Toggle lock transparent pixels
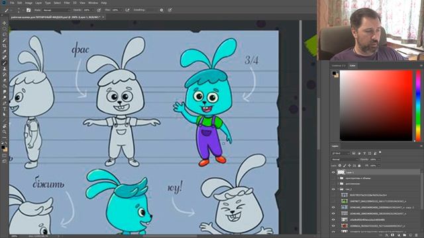This screenshot has height=238, width=424. click(340, 165)
